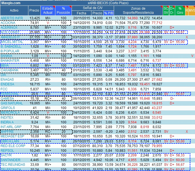Open the ACS CONST asset link

click(x=10, y=32)
